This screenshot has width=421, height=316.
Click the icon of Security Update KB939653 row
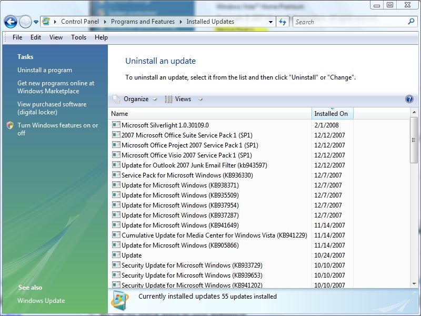tap(116, 275)
